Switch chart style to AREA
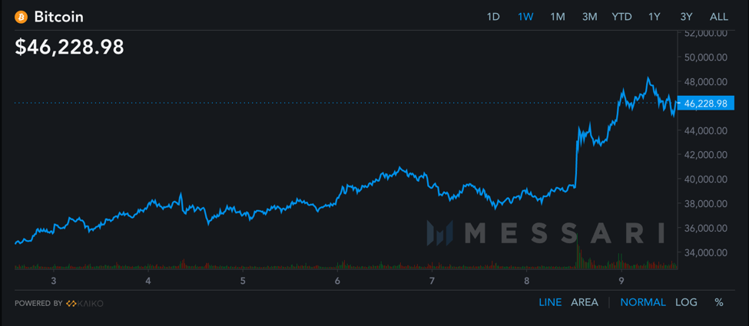The width and height of the screenshot is (749, 326). pyautogui.click(x=584, y=302)
